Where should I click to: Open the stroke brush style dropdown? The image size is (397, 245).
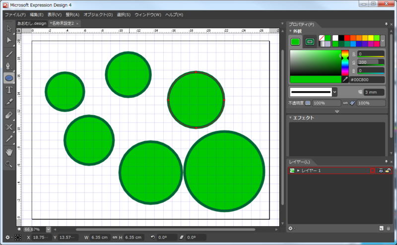pos(334,92)
